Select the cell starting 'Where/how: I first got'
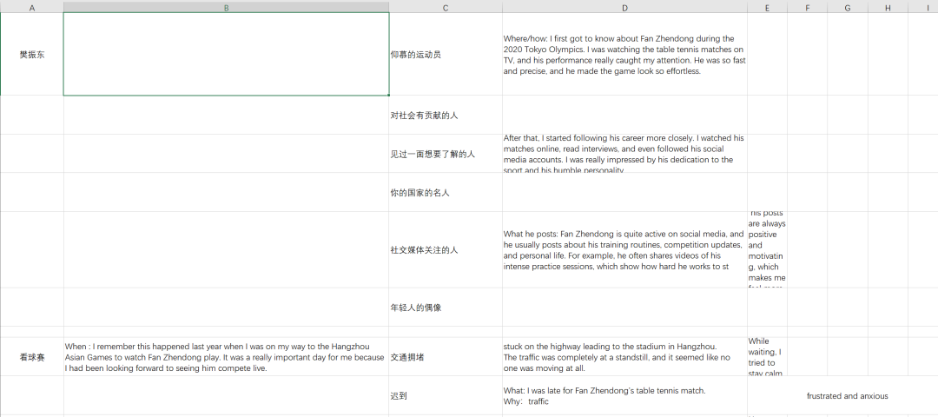 [624, 54]
